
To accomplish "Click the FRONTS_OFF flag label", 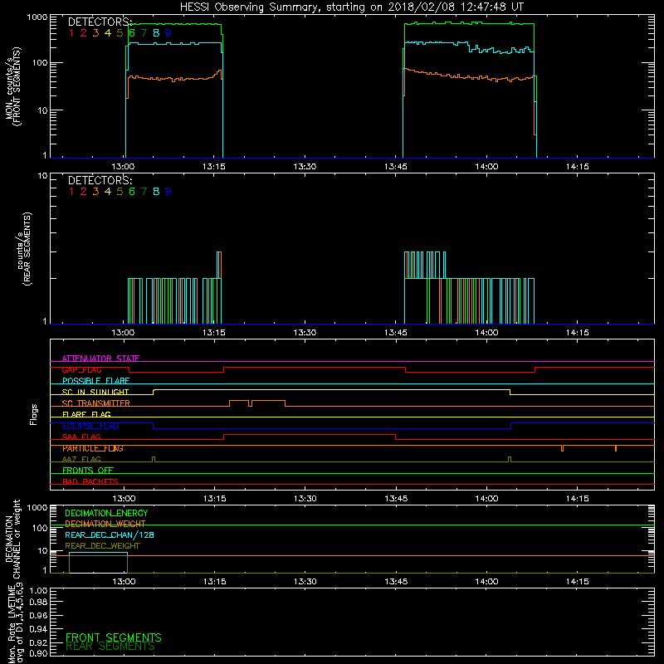I will (88, 471).
